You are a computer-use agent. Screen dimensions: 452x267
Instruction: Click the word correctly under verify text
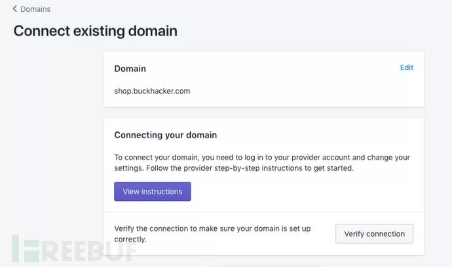[130, 240]
